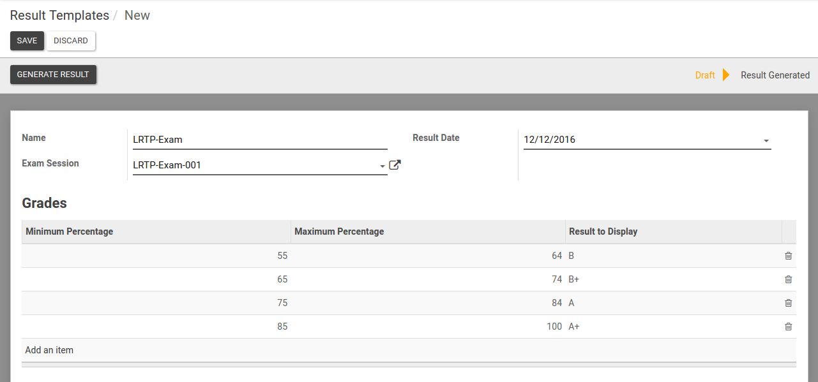The image size is (818, 382).
Task: Edit the Name input field
Action: pos(259,140)
